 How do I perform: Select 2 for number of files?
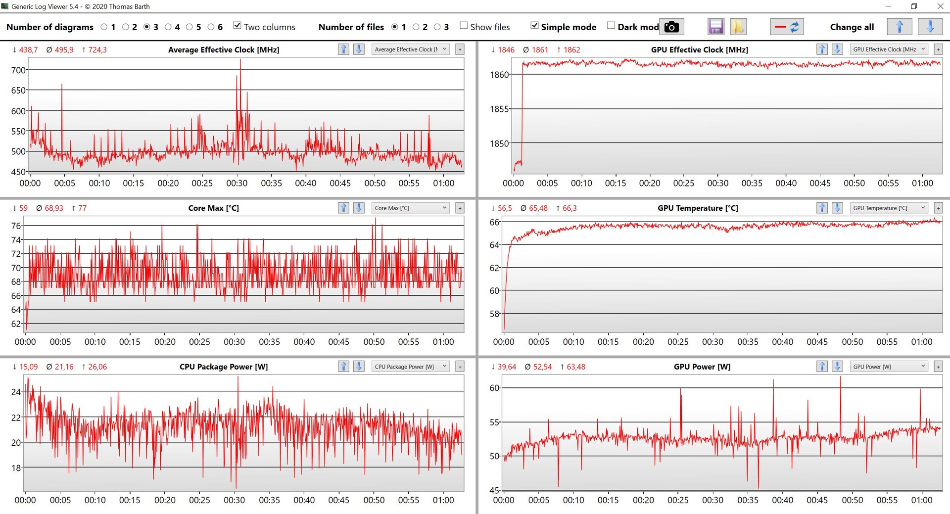416,27
